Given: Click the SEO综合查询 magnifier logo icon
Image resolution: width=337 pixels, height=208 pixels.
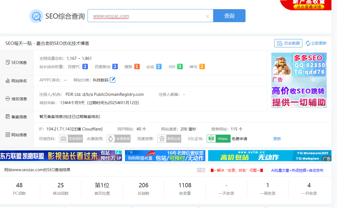Looking at the screenshot, I should [x=36, y=16].
